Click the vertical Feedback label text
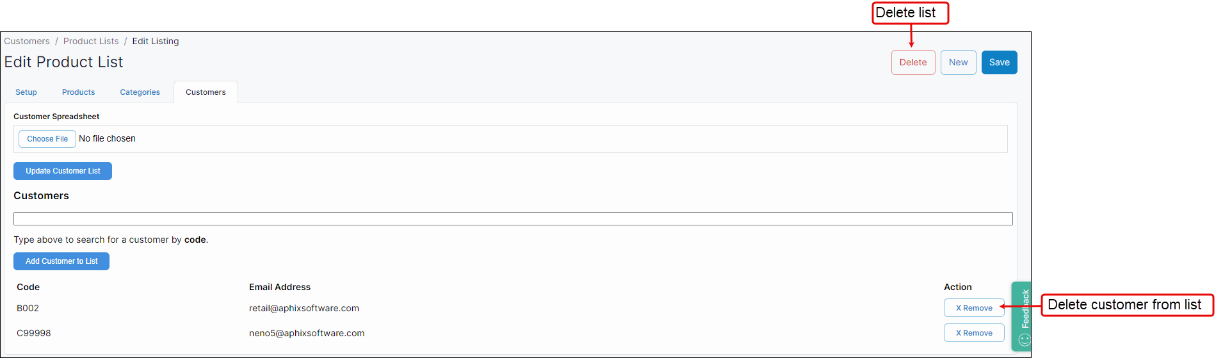 pyautogui.click(x=1025, y=309)
